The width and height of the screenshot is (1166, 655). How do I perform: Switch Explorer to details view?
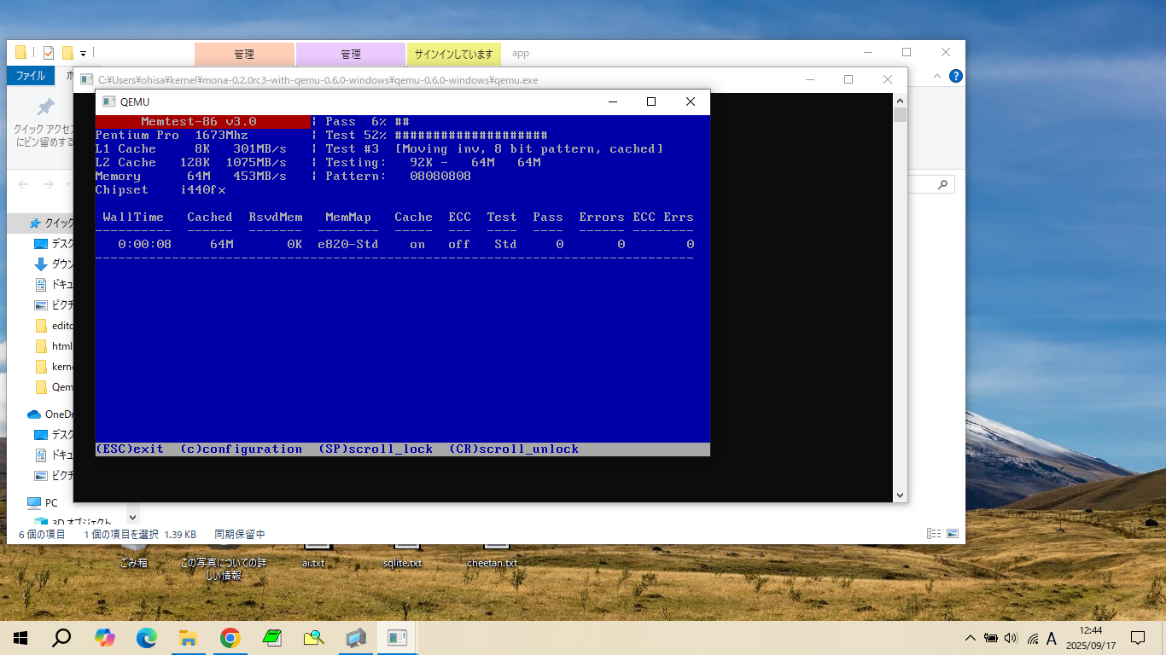[934, 534]
